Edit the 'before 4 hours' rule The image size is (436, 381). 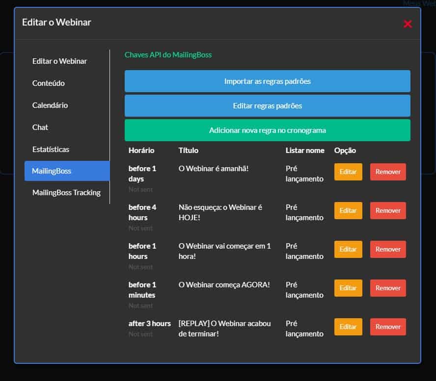(348, 211)
